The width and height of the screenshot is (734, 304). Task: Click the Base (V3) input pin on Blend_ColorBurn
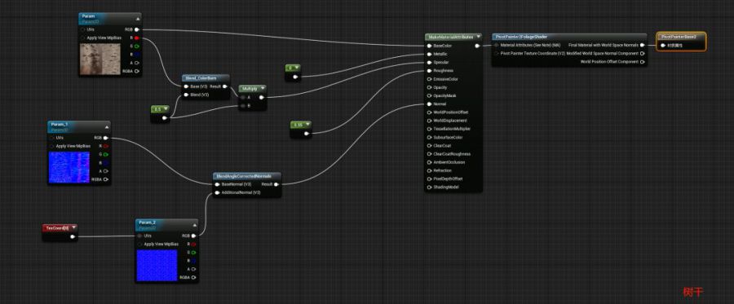(187, 86)
